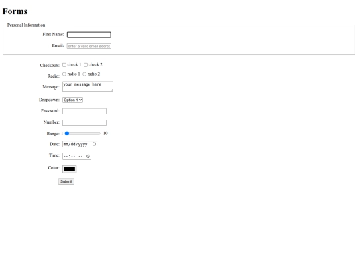Click the range maximum value 10
The height and width of the screenshot is (269, 358).
coord(105,133)
